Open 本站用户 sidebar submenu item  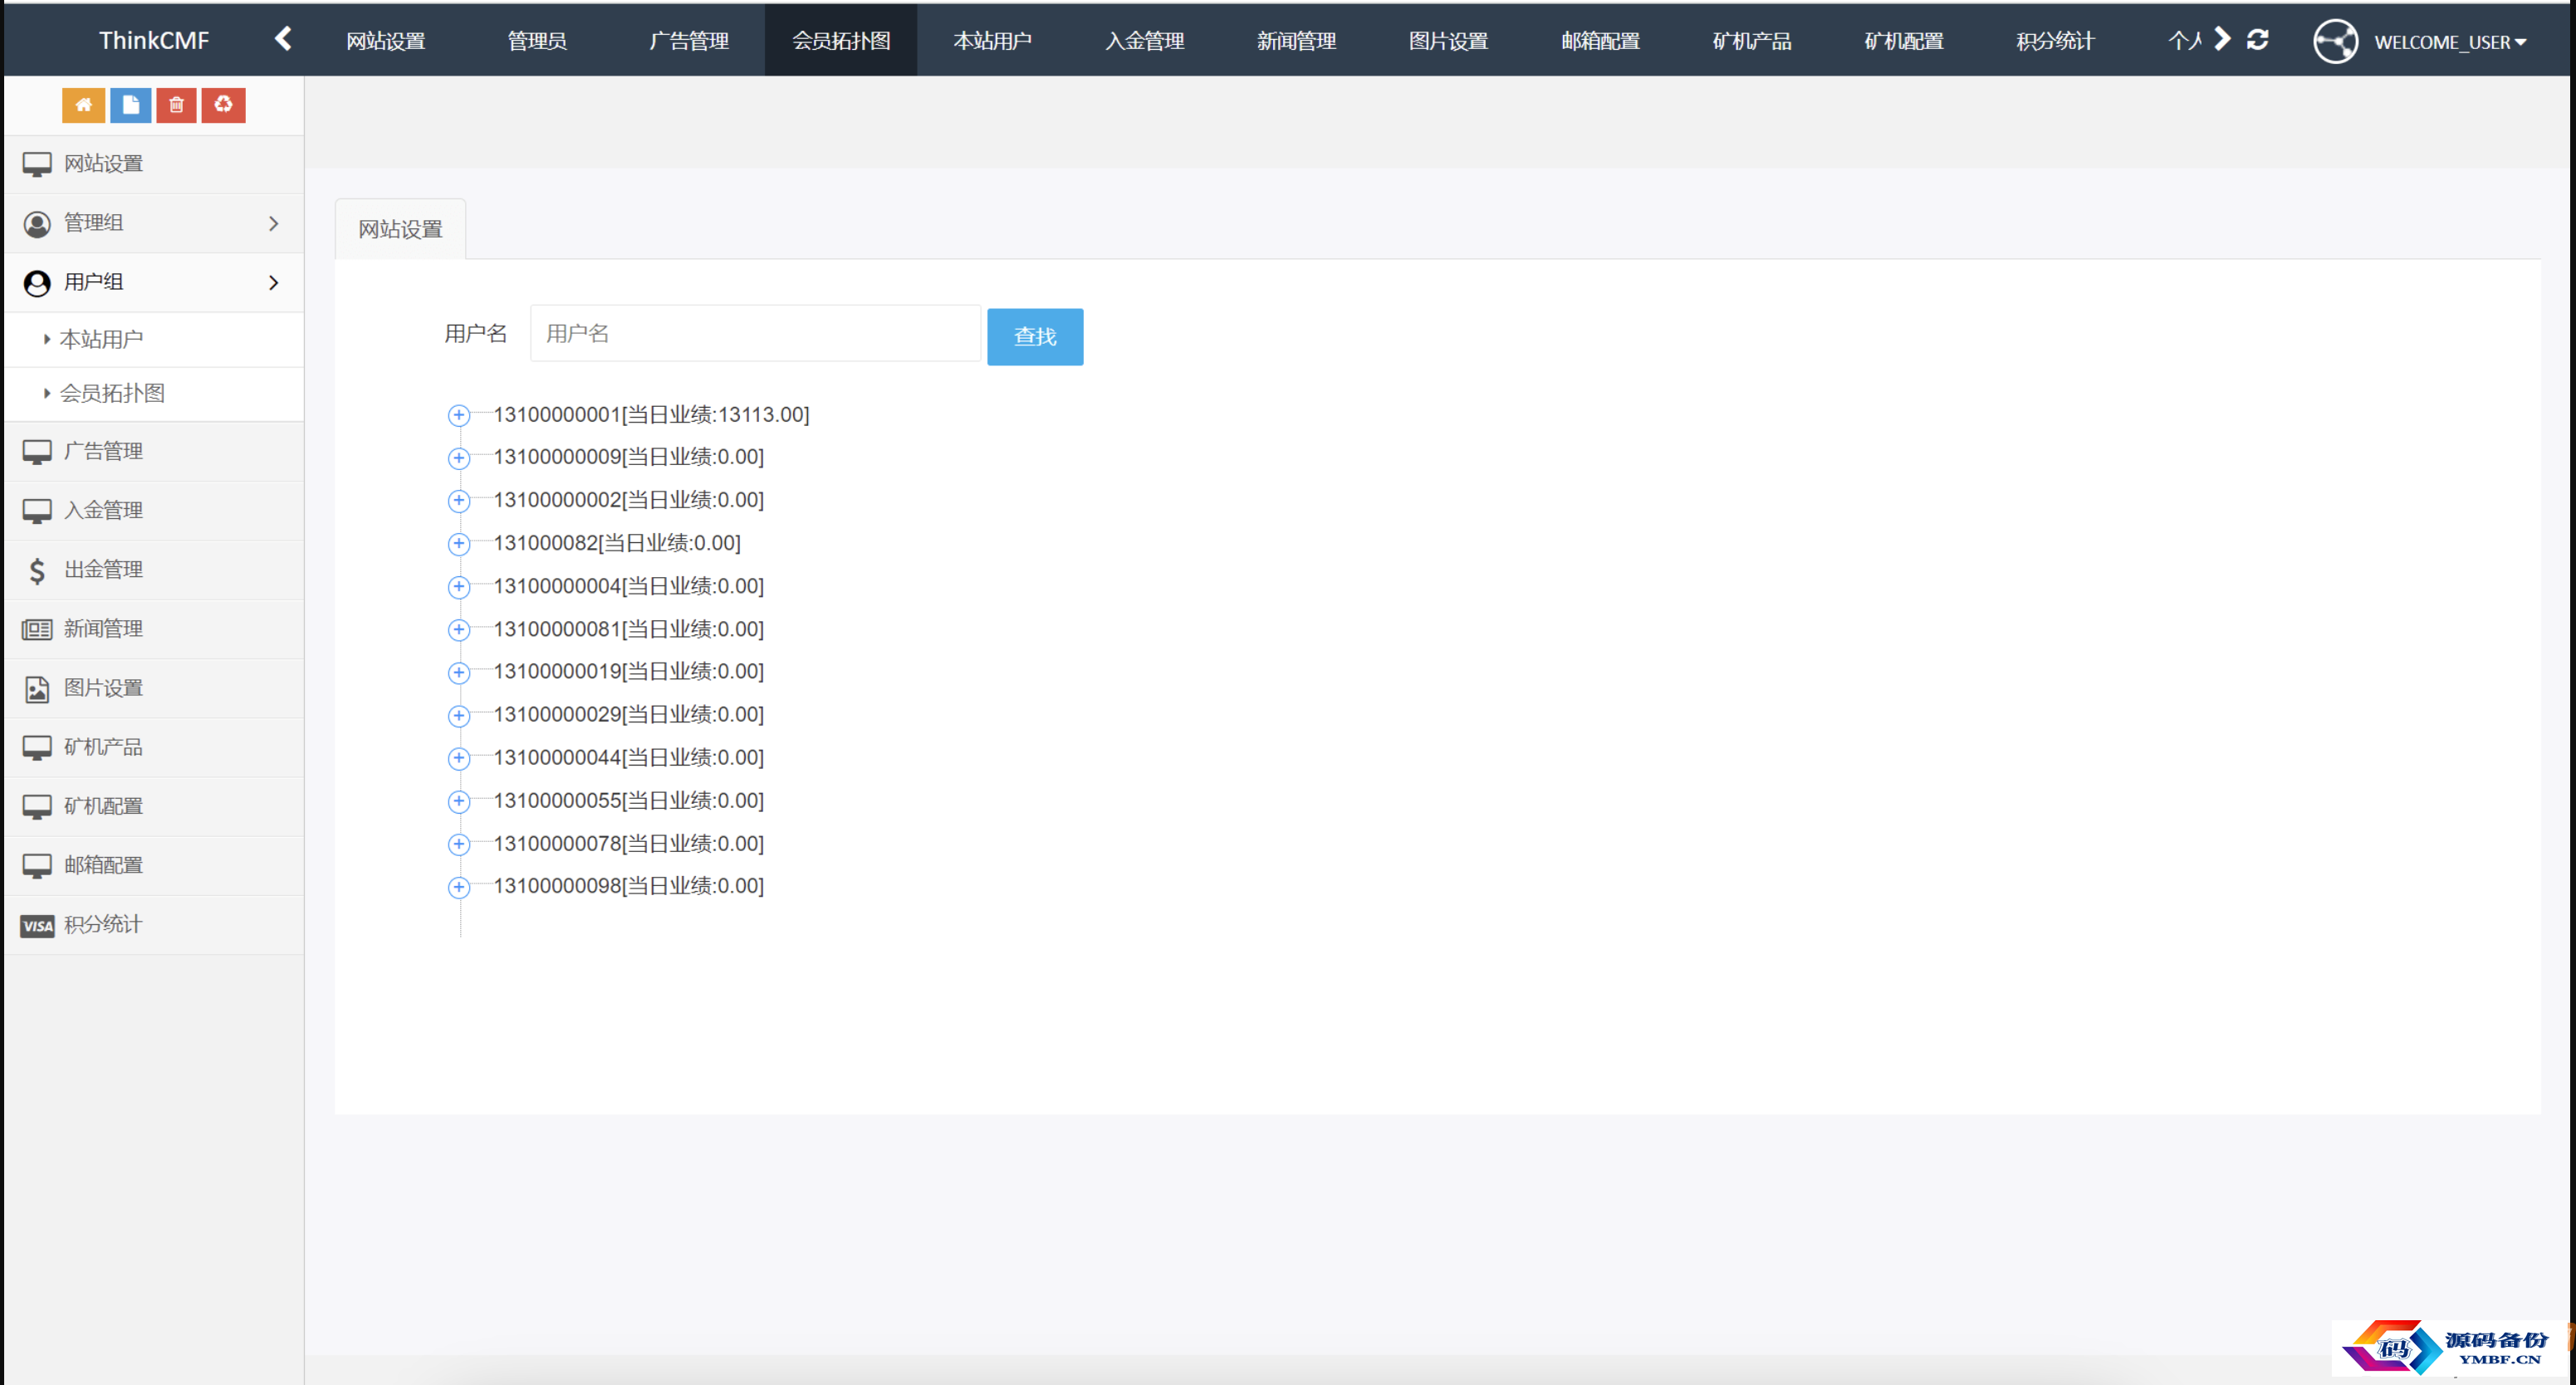click(154, 340)
